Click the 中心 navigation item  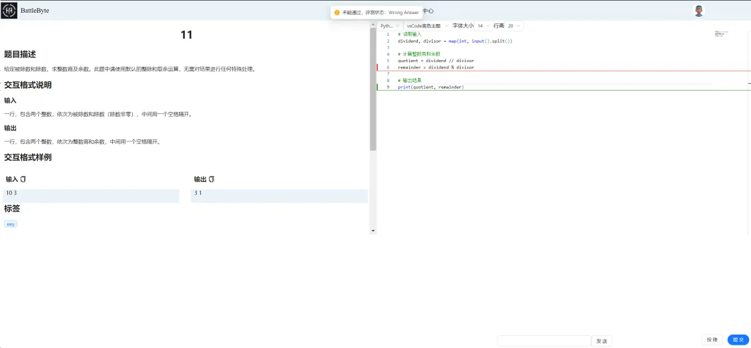click(428, 11)
